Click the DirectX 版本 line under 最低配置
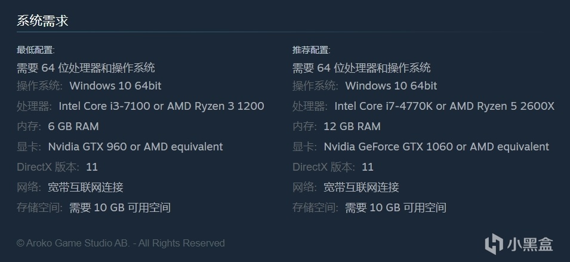Screen dimensions: 570x262 tap(57, 167)
